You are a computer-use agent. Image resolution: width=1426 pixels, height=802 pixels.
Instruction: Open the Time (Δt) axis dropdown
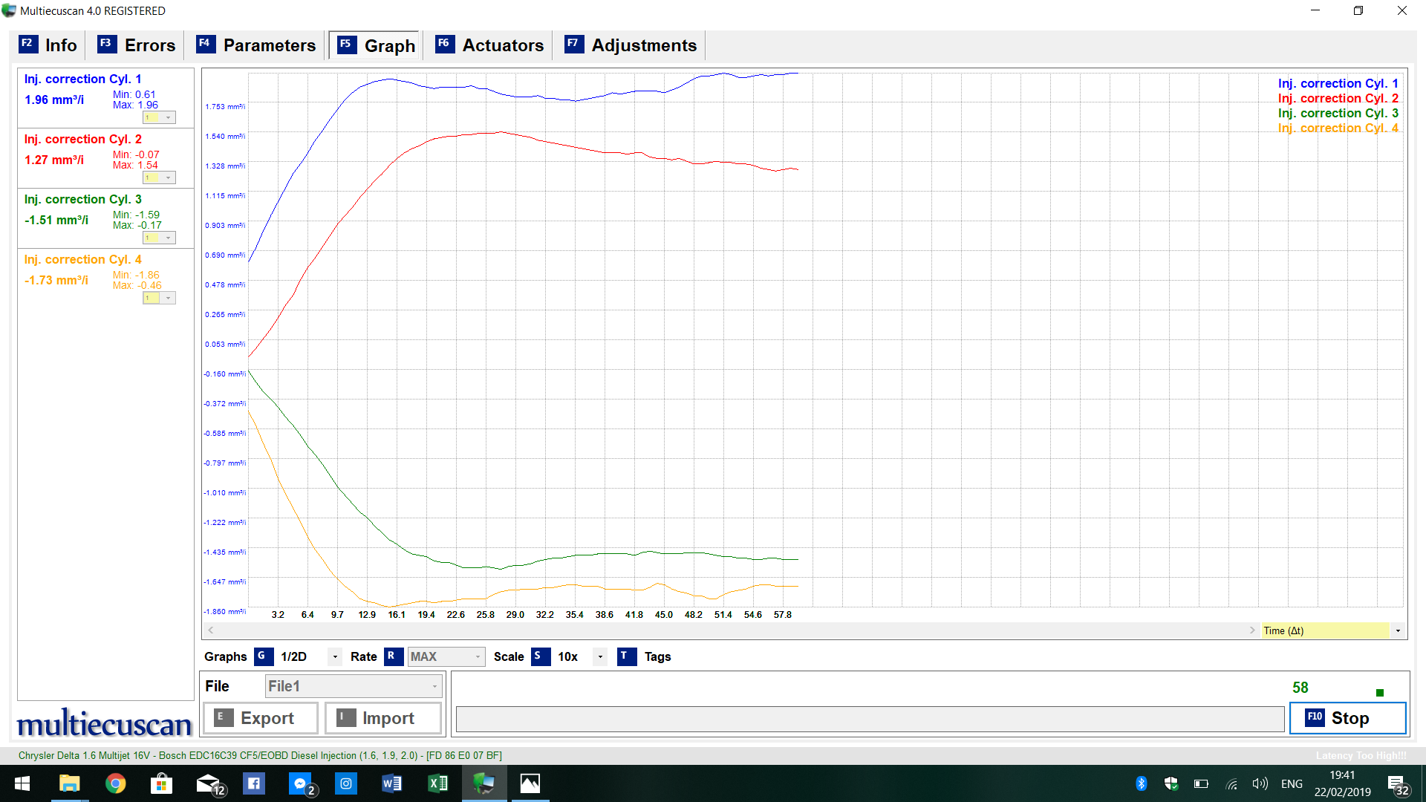pyautogui.click(x=1398, y=630)
